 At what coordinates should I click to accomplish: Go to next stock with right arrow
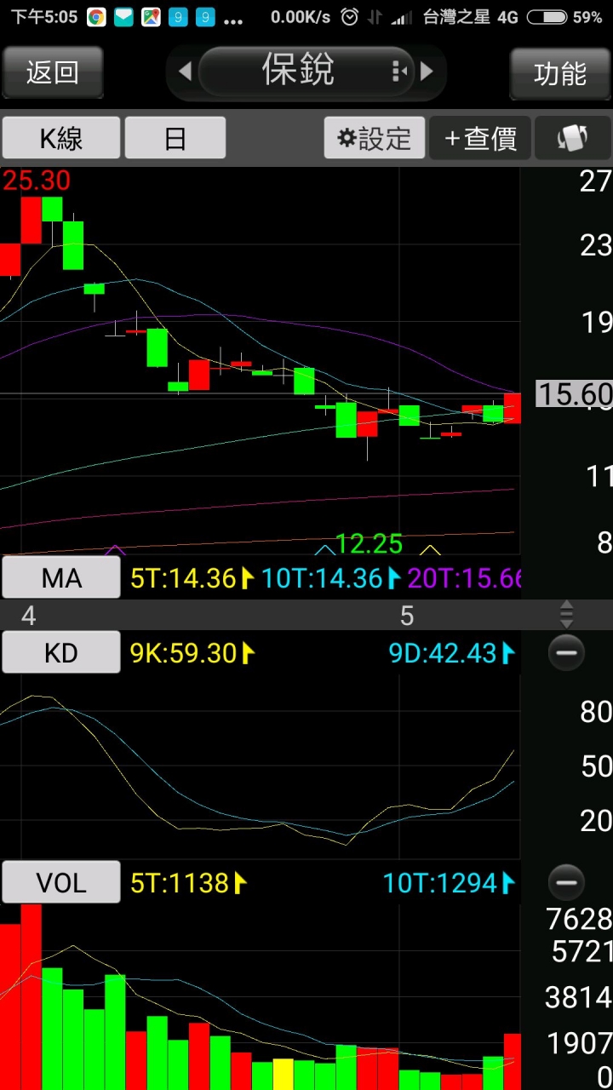(x=427, y=72)
